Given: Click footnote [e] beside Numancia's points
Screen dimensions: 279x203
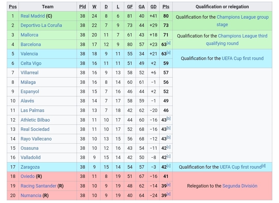Looking at the screenshot, I should pyautogui.click(x=169, y=194).
